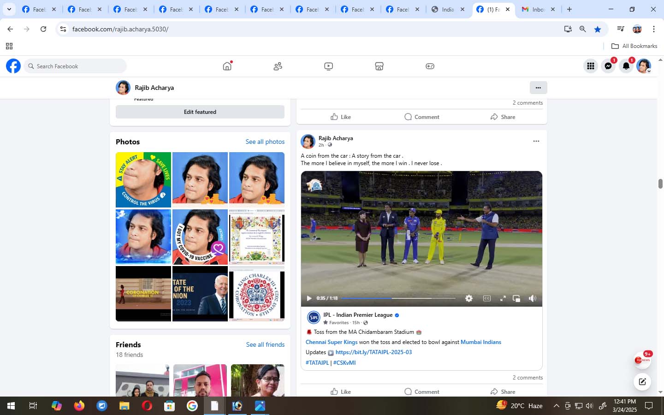Open bit.ly TATAIPL-2025-03 link

(x=373, y=352)
